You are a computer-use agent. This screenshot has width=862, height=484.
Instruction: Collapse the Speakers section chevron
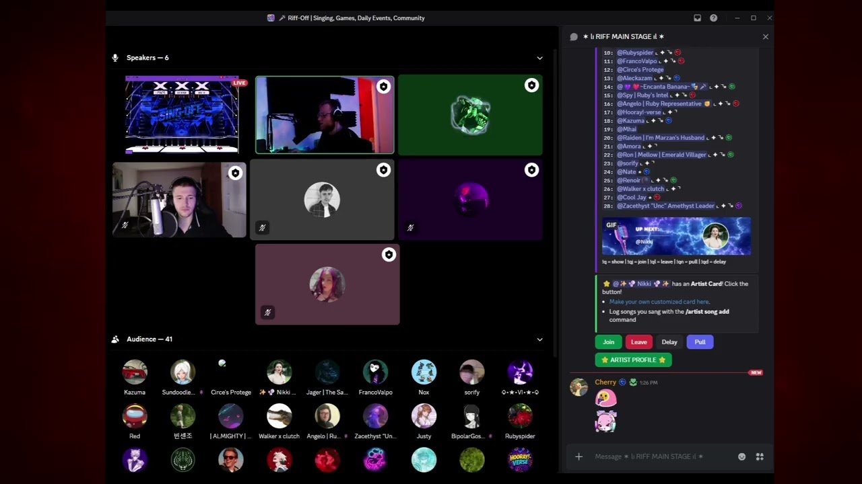(x=539, y=58)
